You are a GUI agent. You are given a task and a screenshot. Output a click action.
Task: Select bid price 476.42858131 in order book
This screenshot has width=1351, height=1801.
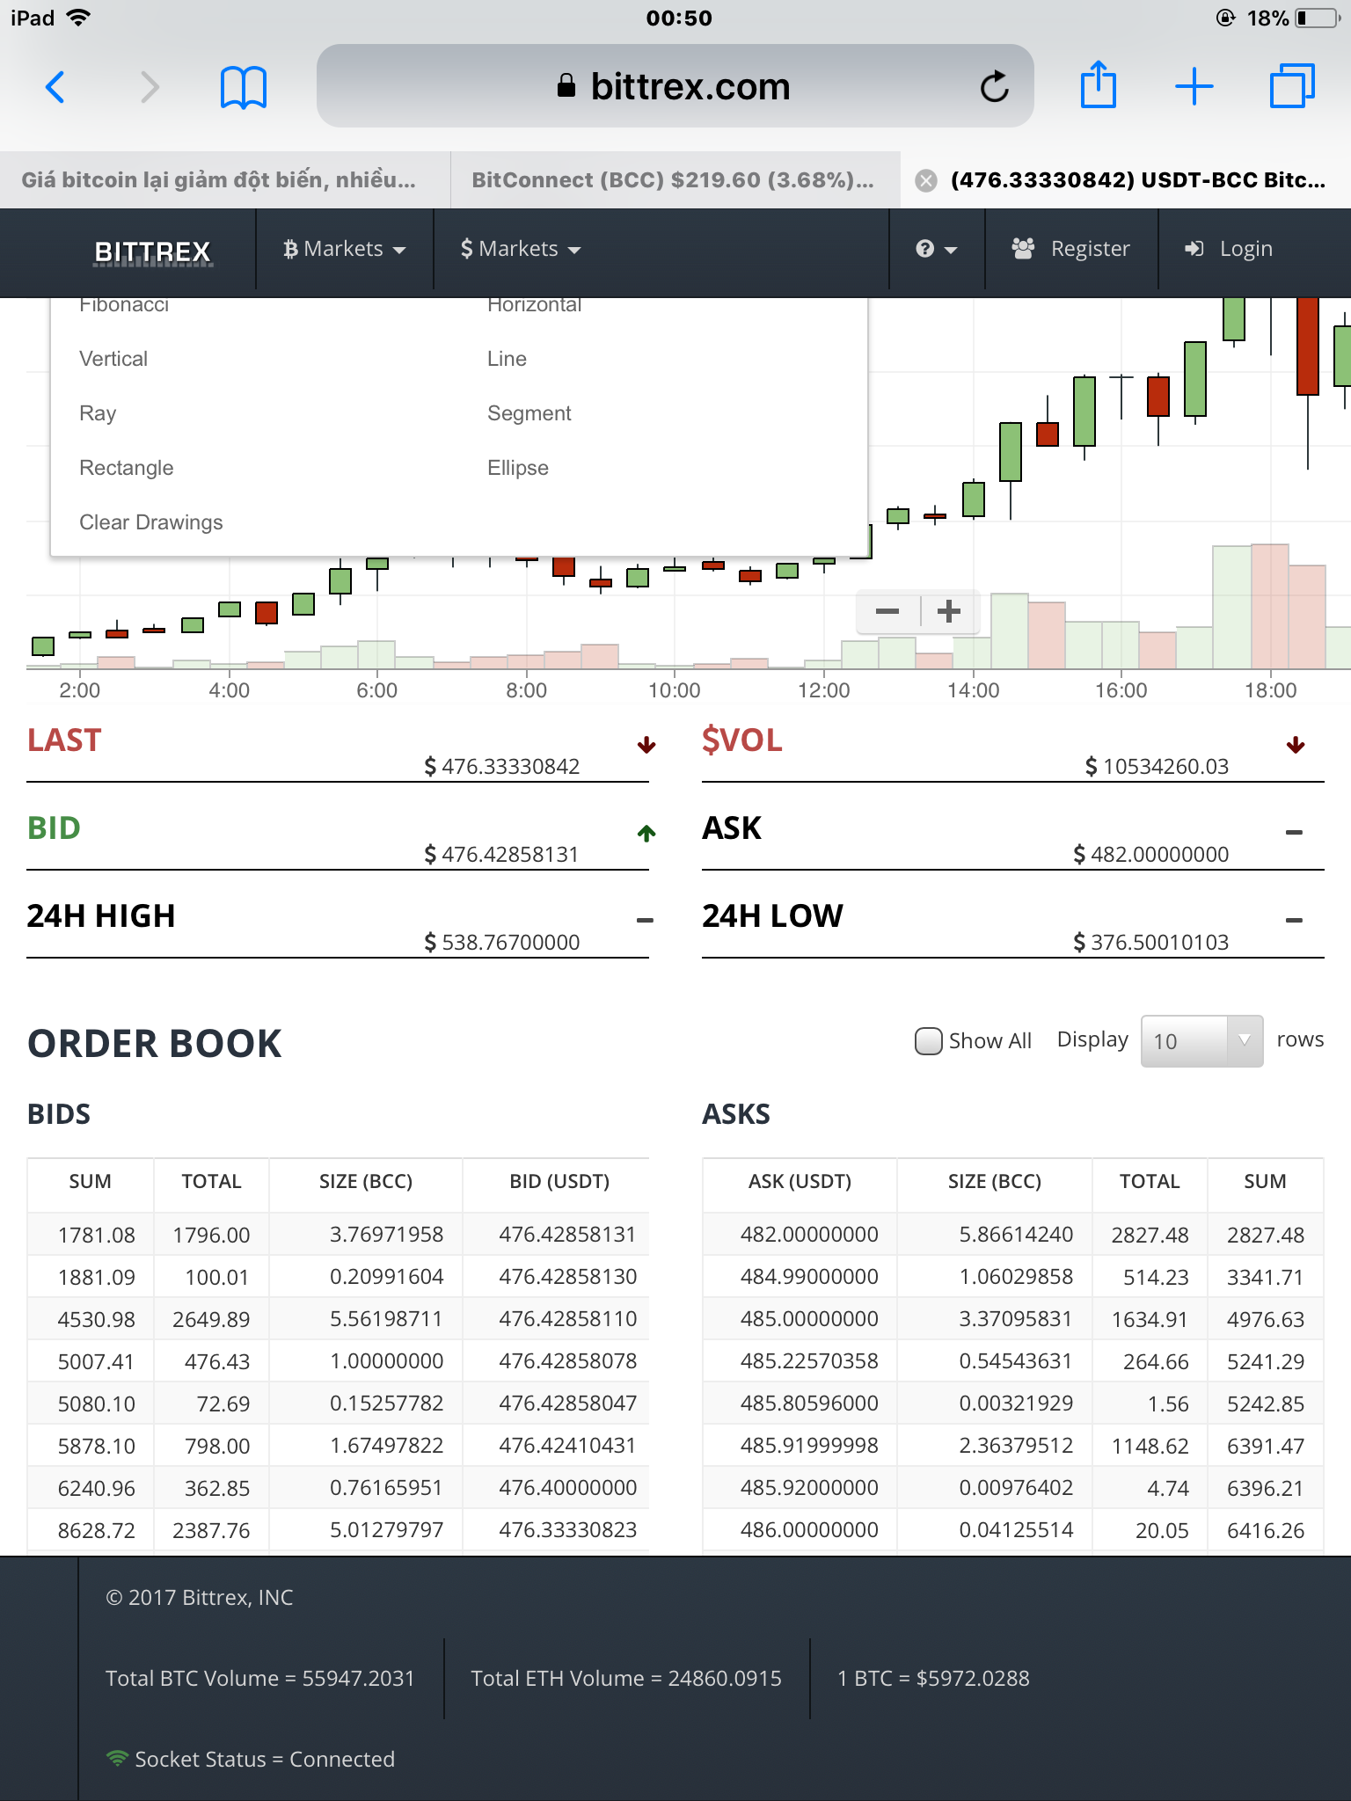(567, 1235)
